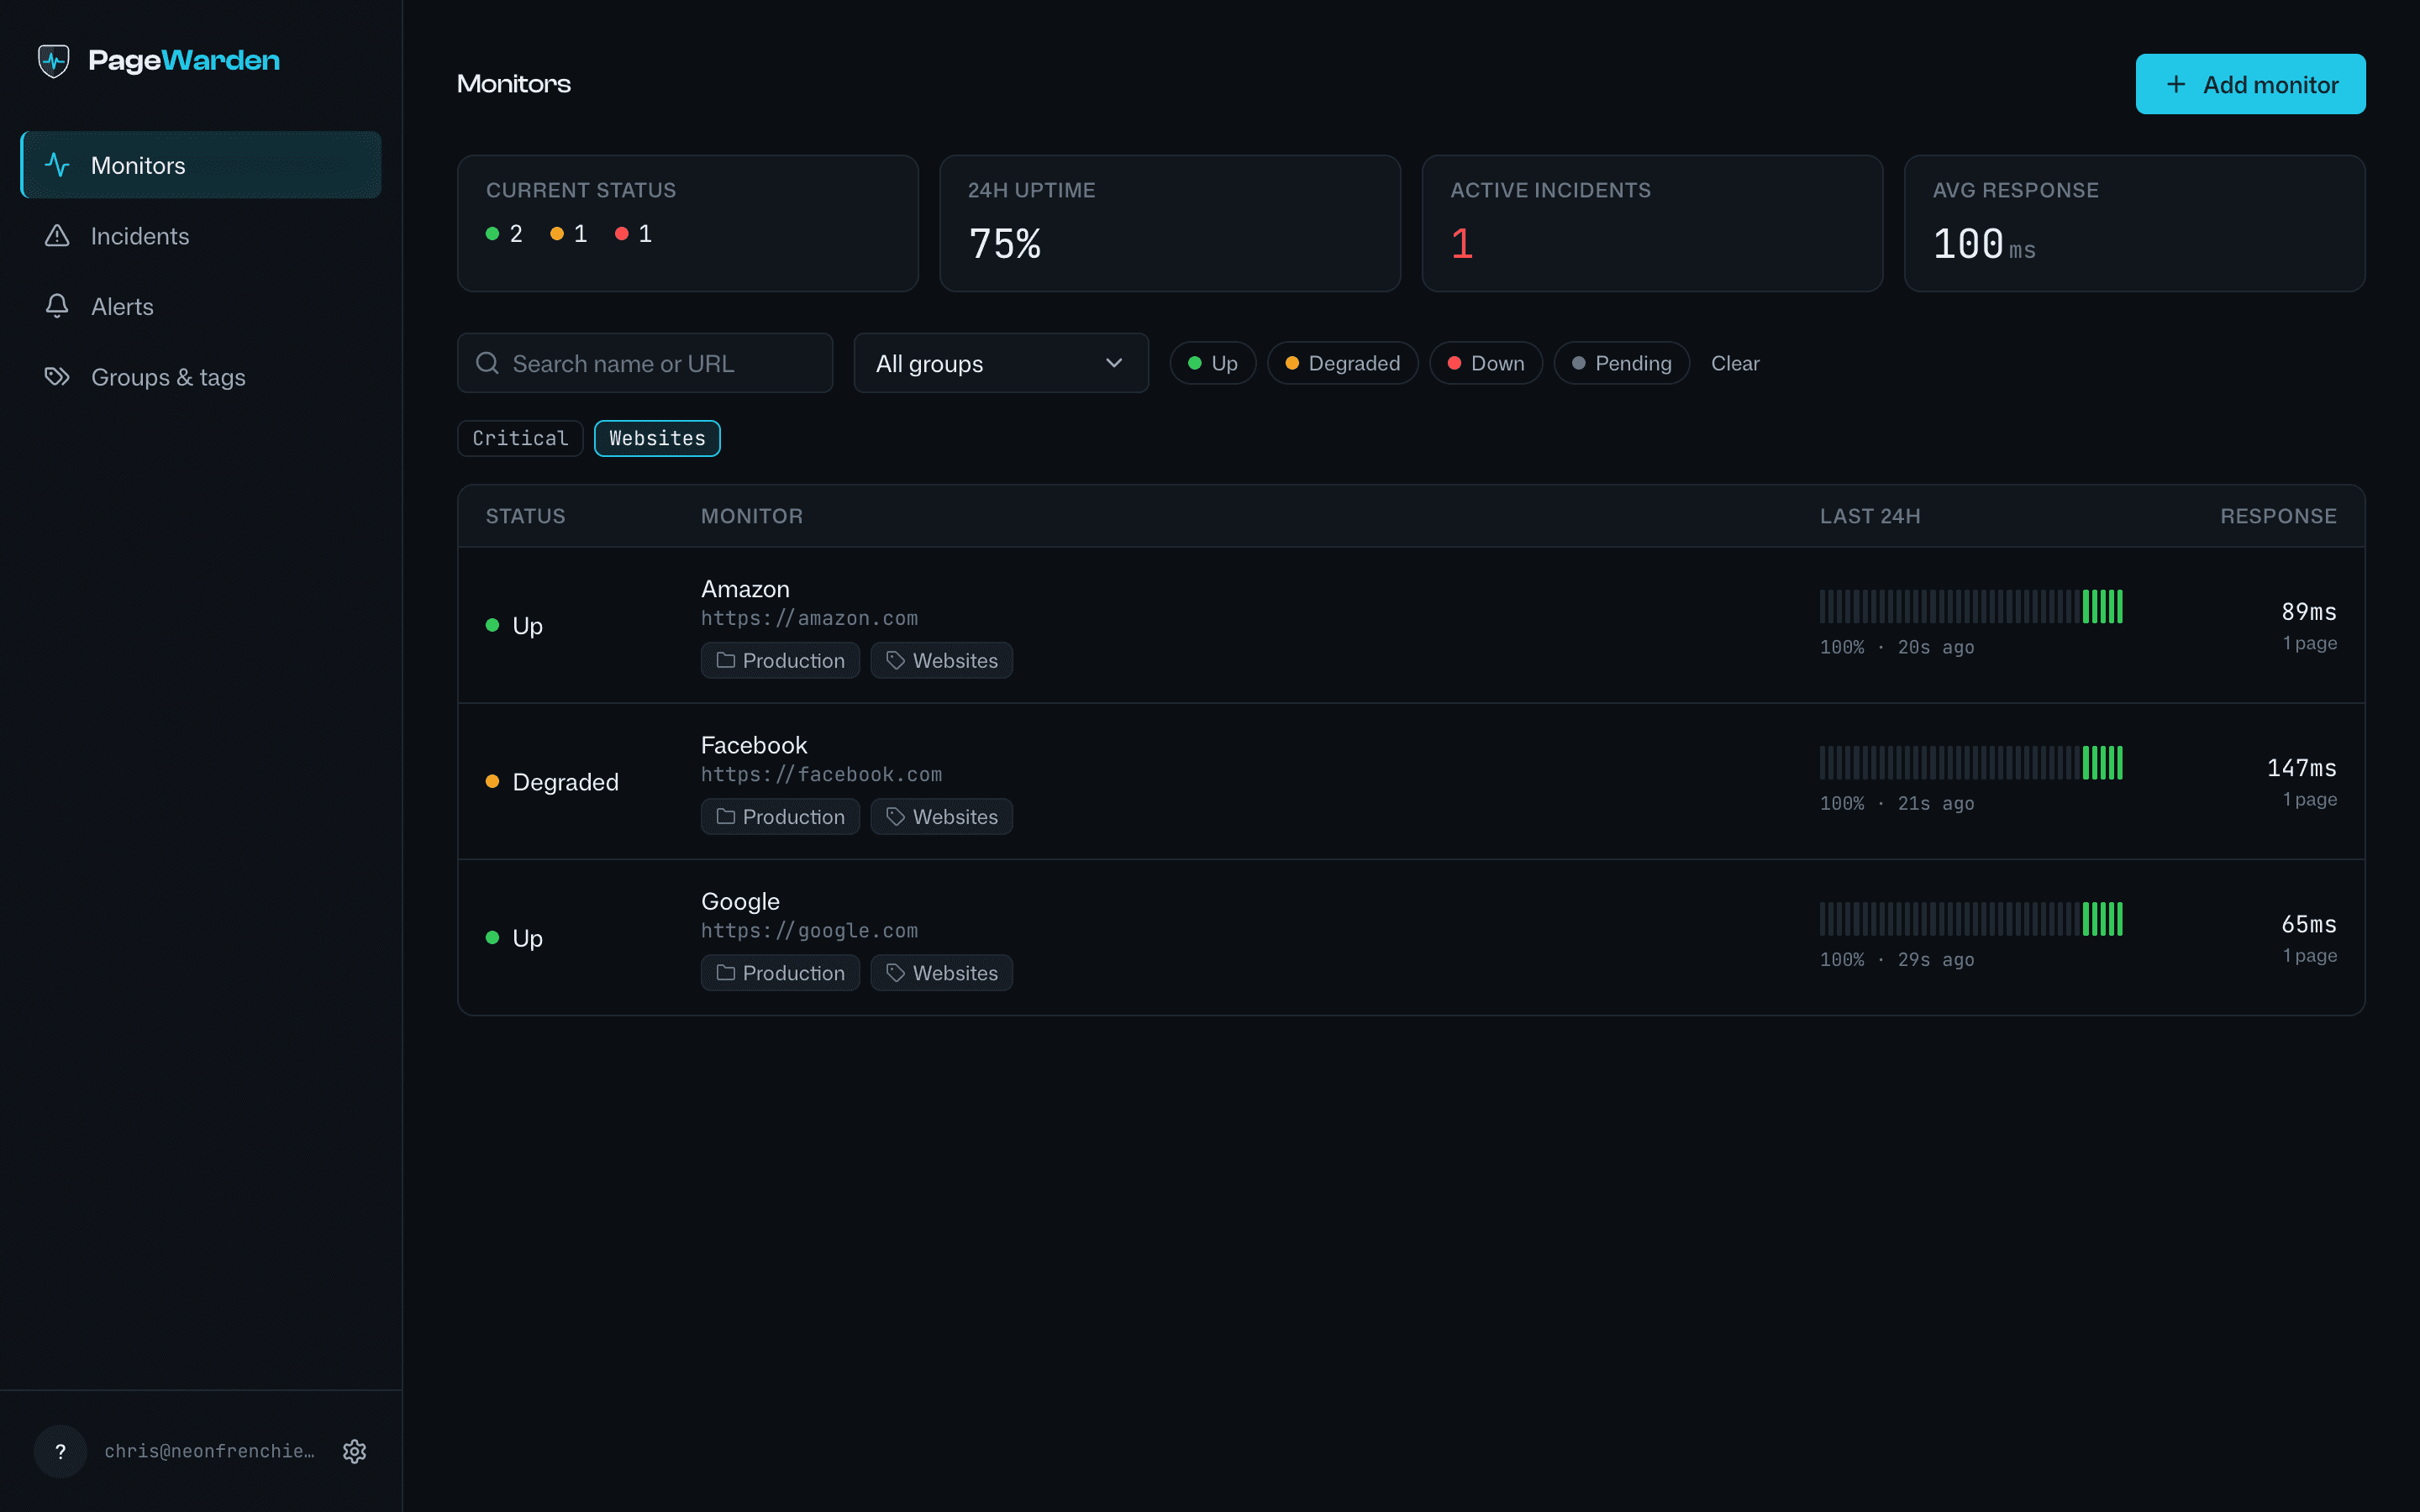Toggle the Degraded status filter
The height and width of the screenshot is (1512, 2420).
click(x=1342, y=363)
